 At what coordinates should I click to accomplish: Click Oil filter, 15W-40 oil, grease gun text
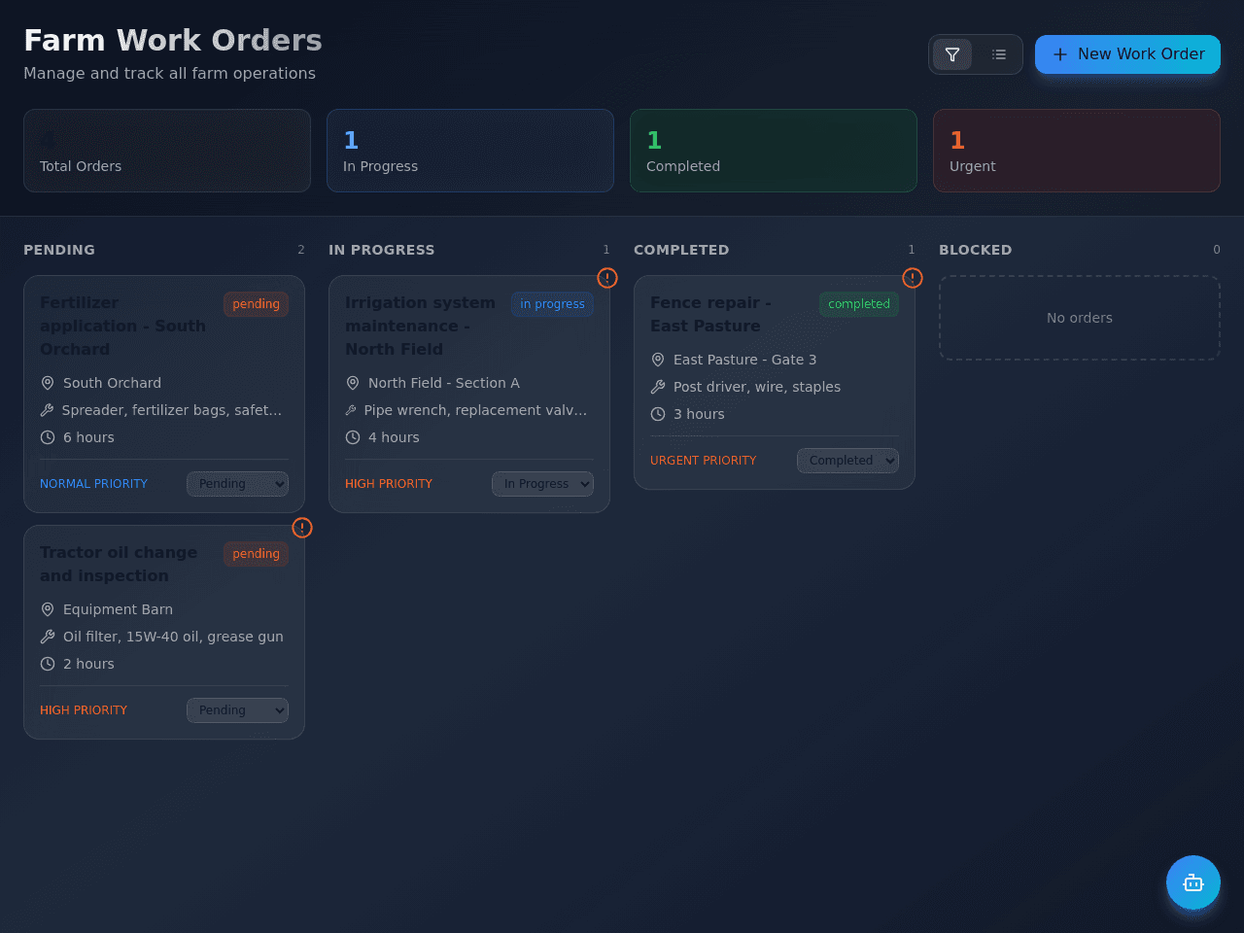pyautogui.click(x=173, y=637)
